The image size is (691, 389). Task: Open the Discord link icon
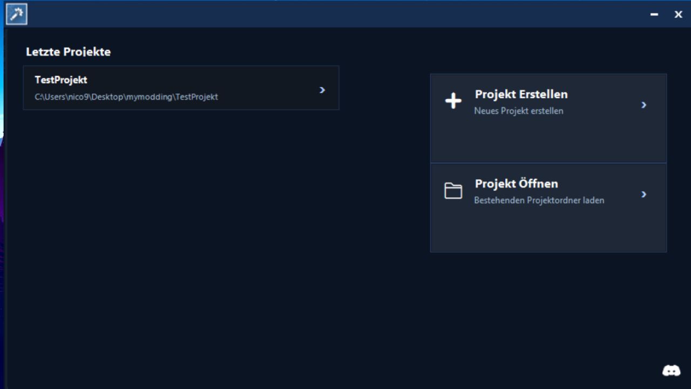tap(671, 371)
